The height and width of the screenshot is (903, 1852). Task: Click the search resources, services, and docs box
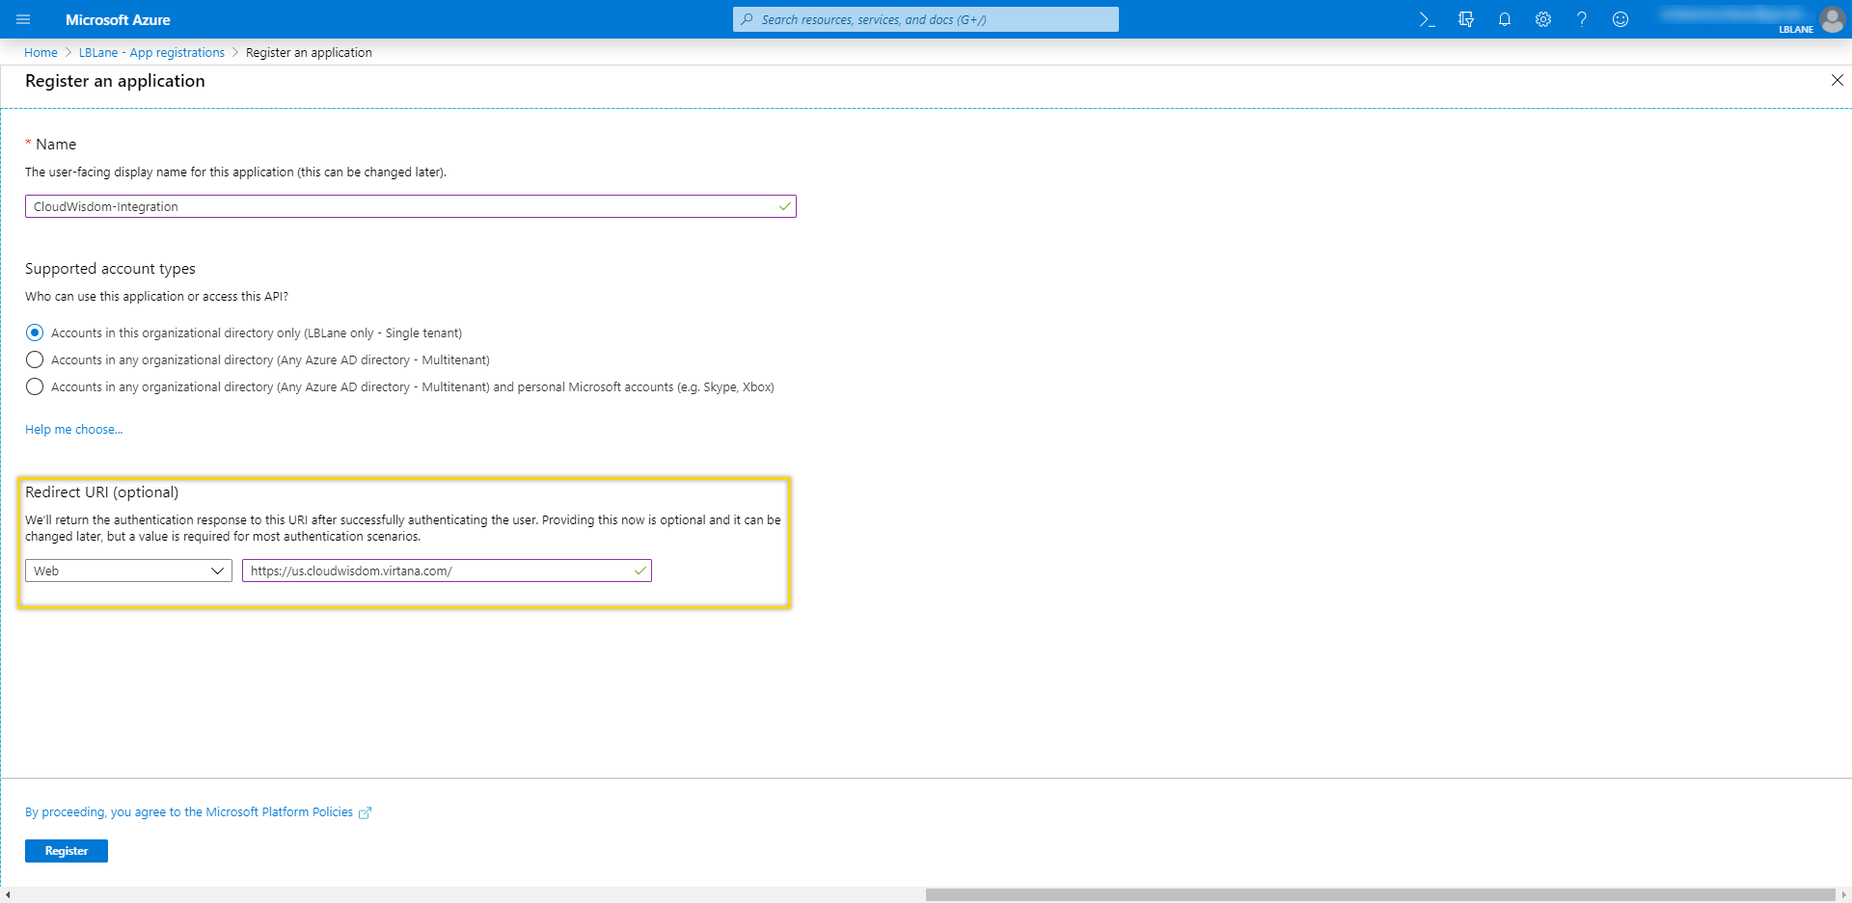926,19
